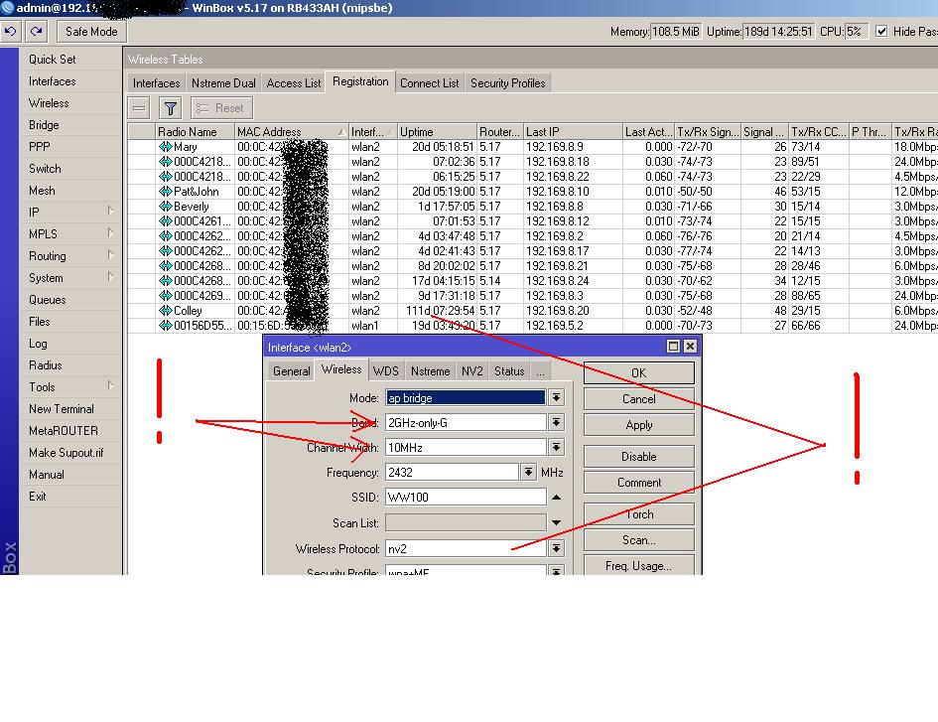Screen dimensions: 938x722
Task: Switch to the Nstreme Dual tab
Action: 223,83
